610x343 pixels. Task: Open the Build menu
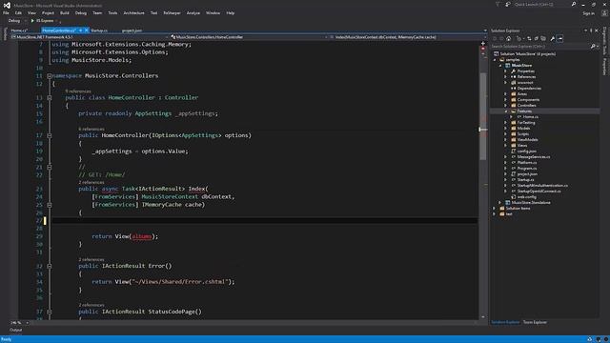tap(65, 12)
